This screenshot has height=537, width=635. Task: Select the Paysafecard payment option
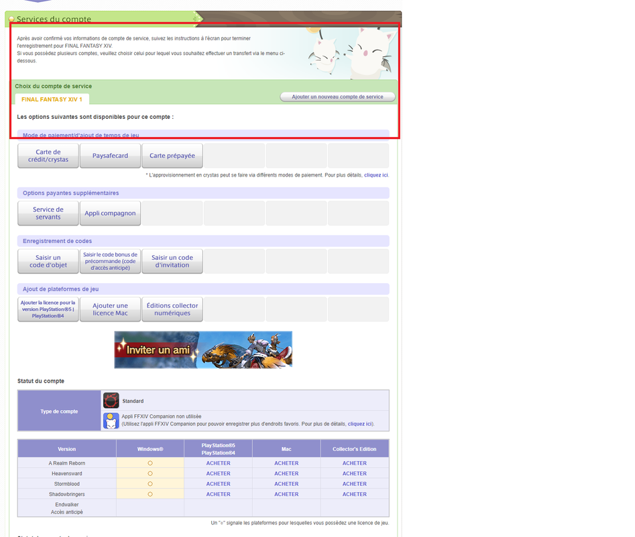(x=110, y=156)
